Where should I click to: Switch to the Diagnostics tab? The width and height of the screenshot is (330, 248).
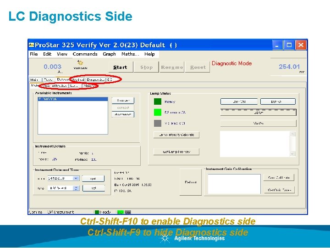coord(95,79)
